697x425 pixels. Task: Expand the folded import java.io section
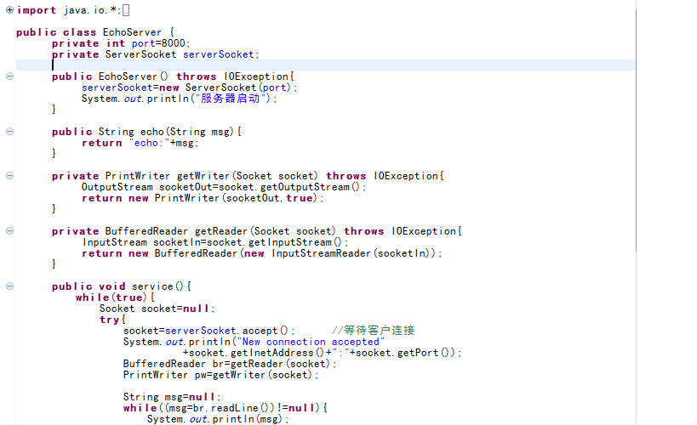(x=9, y=9)
